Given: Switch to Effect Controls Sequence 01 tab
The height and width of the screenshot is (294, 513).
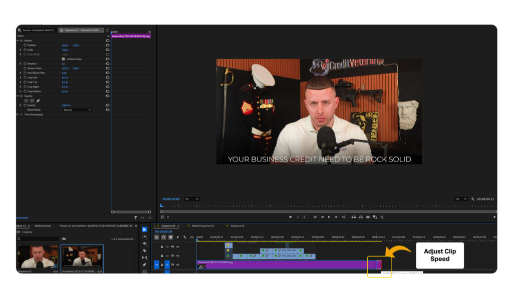Looking at the screenshot, I should tap(82, 30).
